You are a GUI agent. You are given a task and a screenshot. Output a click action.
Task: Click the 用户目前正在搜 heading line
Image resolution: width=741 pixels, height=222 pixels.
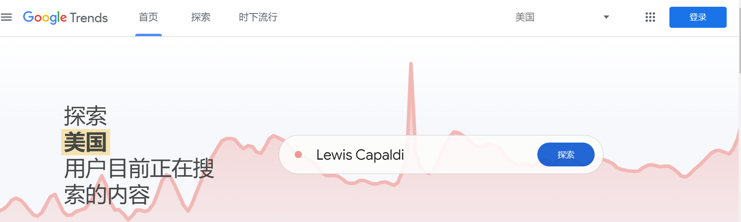[x=139, y=168]
